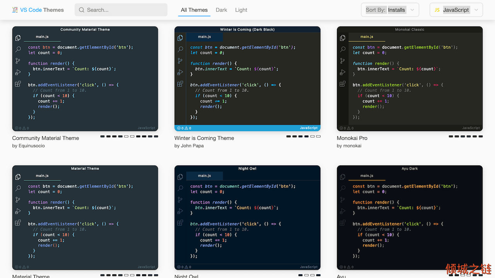495x278 pixels.
Task: Switch to the Light themes tab
Action: click(x=241, y=10)
